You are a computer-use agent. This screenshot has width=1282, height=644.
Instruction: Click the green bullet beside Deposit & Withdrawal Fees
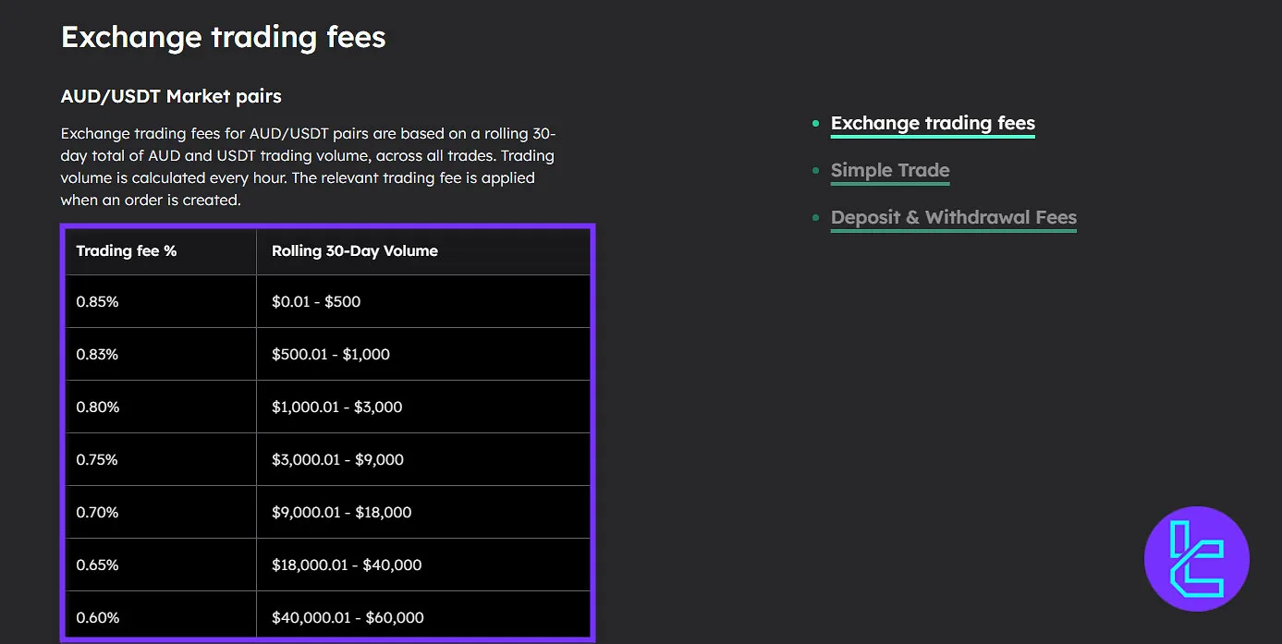click(814, 217)
